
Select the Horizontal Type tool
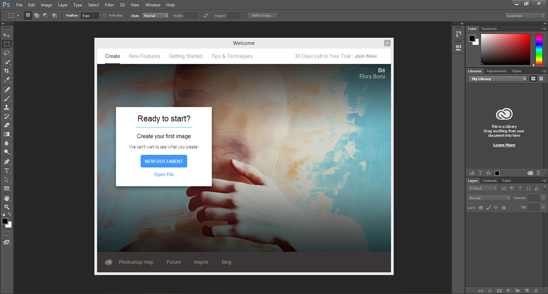7,171
